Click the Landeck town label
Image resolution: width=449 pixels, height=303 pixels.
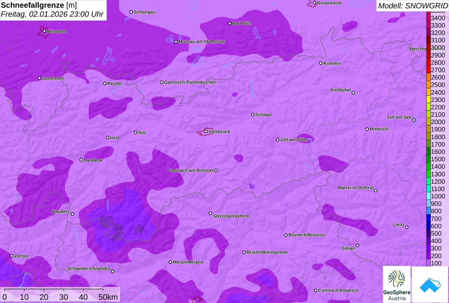click(93, 160)
